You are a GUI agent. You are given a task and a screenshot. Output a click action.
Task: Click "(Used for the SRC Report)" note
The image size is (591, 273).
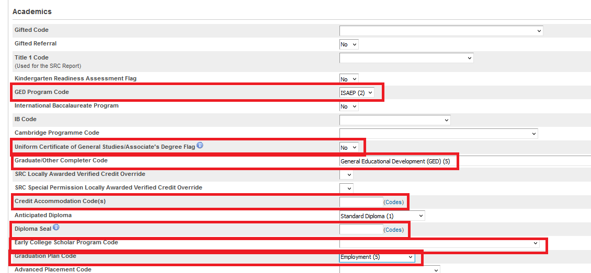tap(48, 66)
